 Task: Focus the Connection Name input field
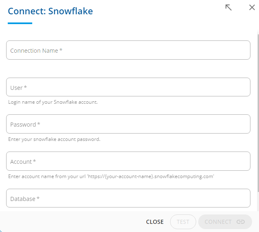pyautogui.click(x=128, y=50)
